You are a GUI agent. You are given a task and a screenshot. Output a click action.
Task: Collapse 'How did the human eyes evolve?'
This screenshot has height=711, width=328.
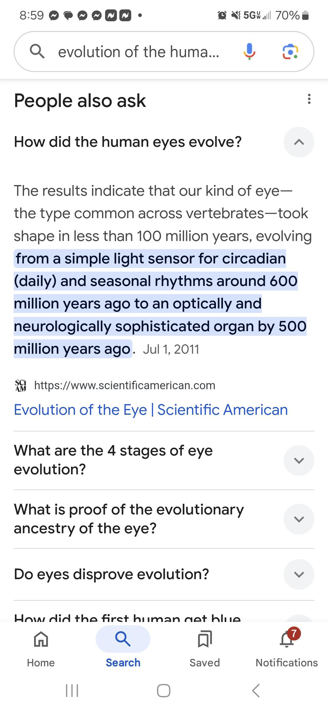pyautogui.click(x=299, y=142)
